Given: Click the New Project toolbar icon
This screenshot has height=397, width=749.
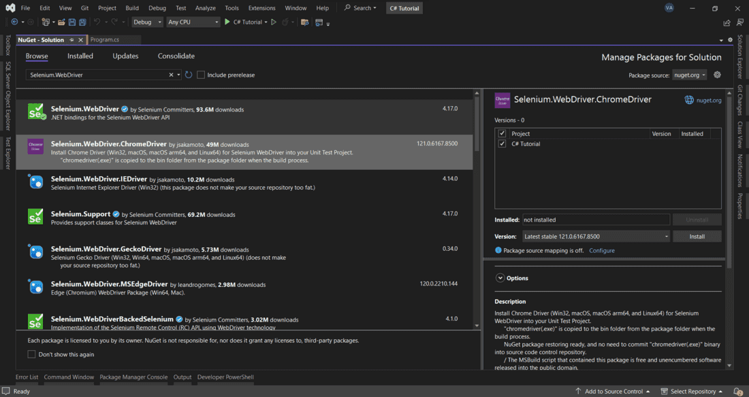Looking at the screenshot, I should pyautogui.click(x=46, y=22).
